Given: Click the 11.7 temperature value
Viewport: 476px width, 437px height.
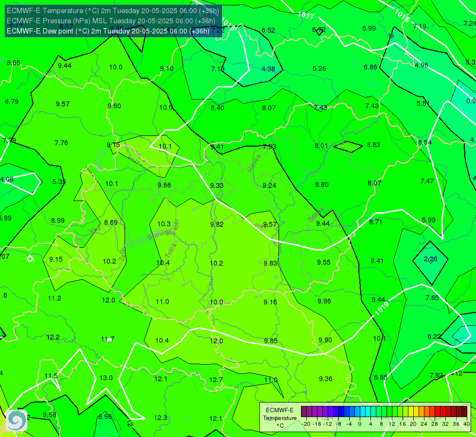Looking at the screenshot, I should point(107,339).
